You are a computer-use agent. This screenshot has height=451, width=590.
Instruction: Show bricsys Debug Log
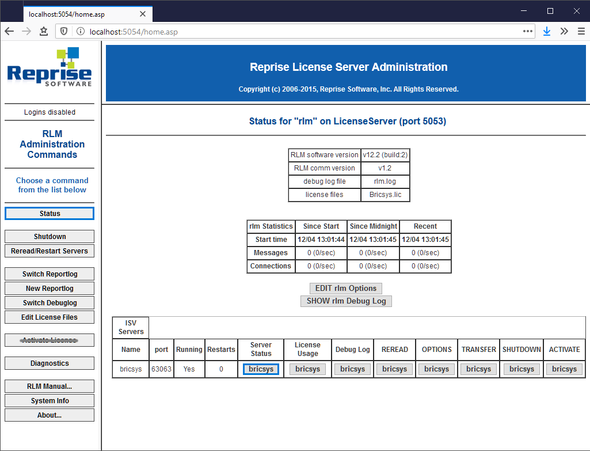pyautogui.click(x=353, y=369)
